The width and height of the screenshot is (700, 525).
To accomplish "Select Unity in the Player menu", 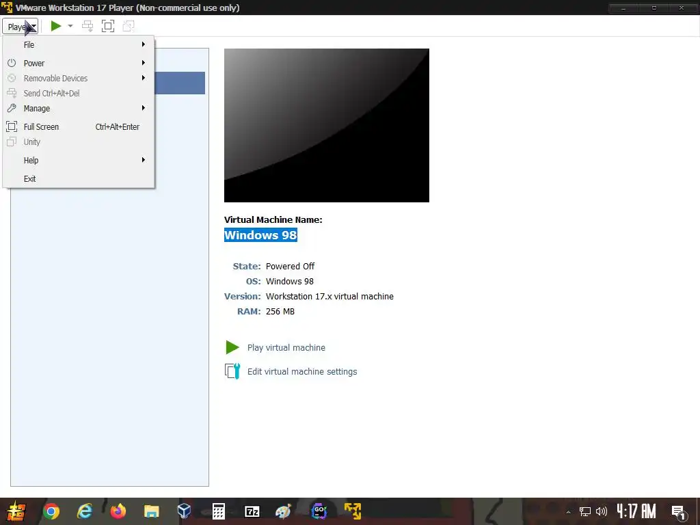I will 79,142.
